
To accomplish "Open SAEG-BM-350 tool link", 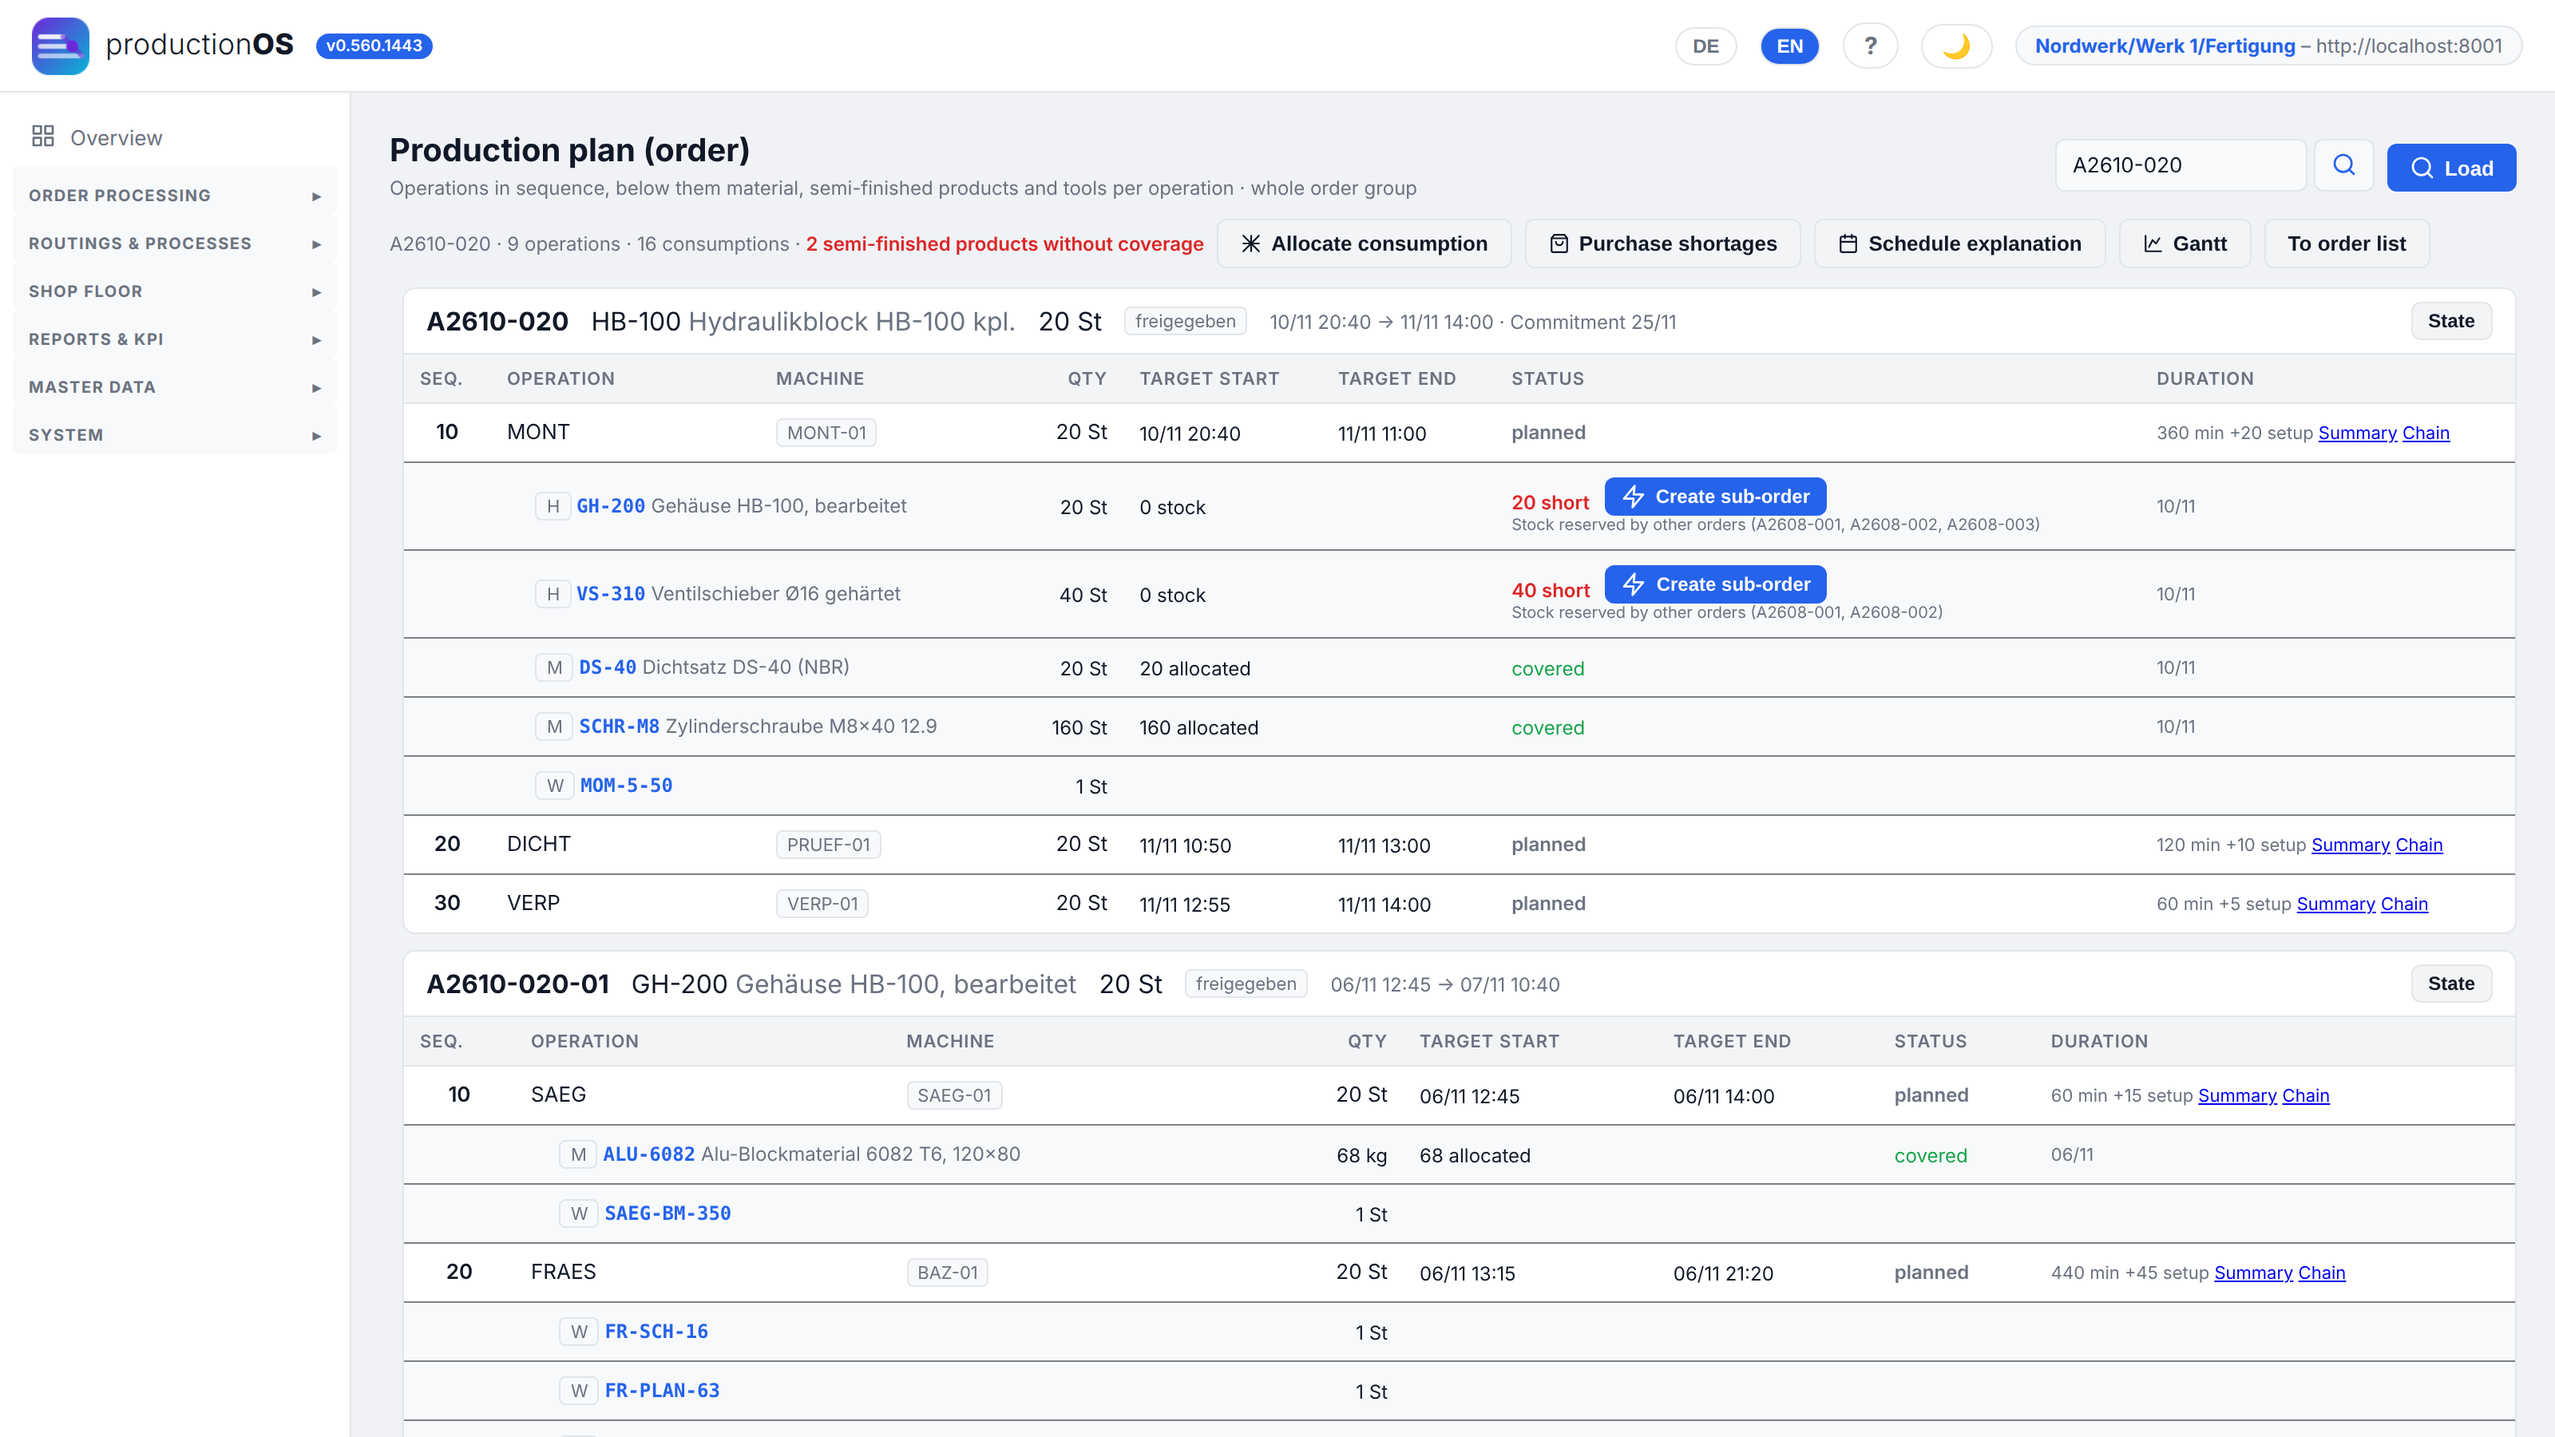I will (x=667, y=1213).
